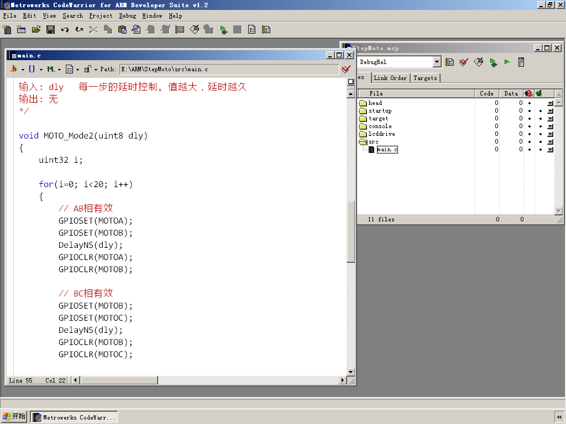This screenshot has width=566, height=424.
Task: Click the editor scroll down arrow
Action: (x=350, y=372)
